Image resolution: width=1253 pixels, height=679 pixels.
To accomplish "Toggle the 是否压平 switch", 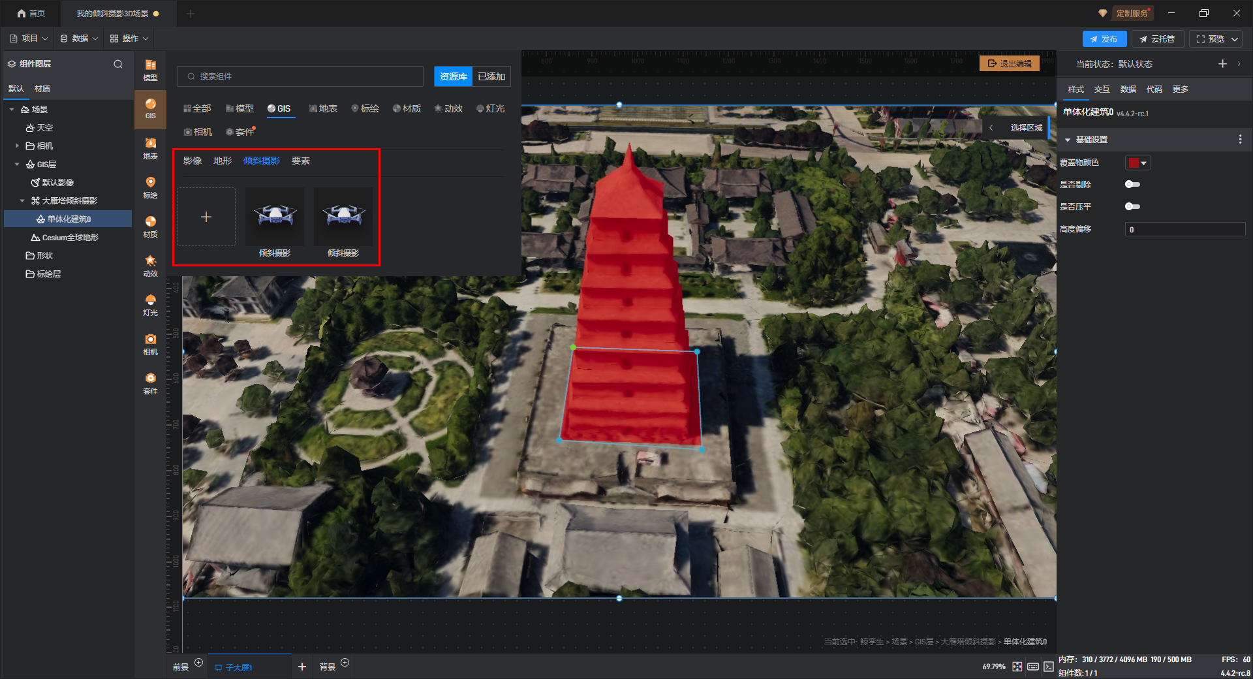I will (1132, 206).
